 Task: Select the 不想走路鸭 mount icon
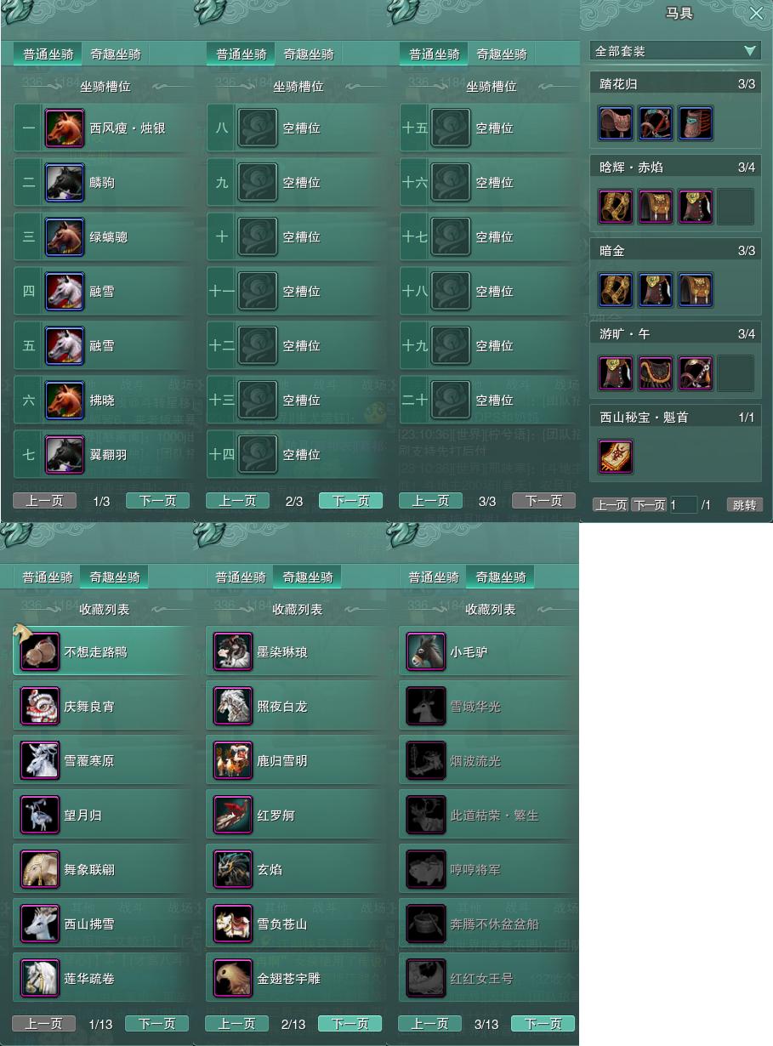pyautogui.click(x=40, y=652)
